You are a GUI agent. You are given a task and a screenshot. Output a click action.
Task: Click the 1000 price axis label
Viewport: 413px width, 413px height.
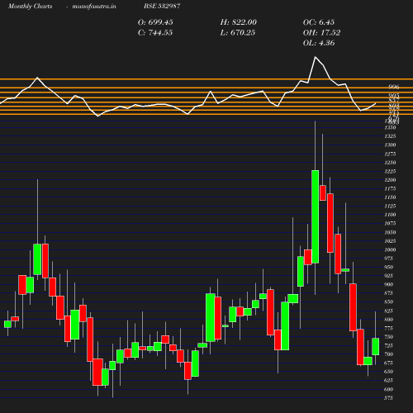point(390,249)
